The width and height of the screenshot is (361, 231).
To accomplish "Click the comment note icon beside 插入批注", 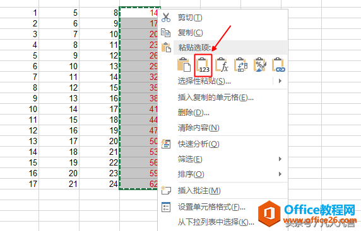I will click(x=166, y=190).
